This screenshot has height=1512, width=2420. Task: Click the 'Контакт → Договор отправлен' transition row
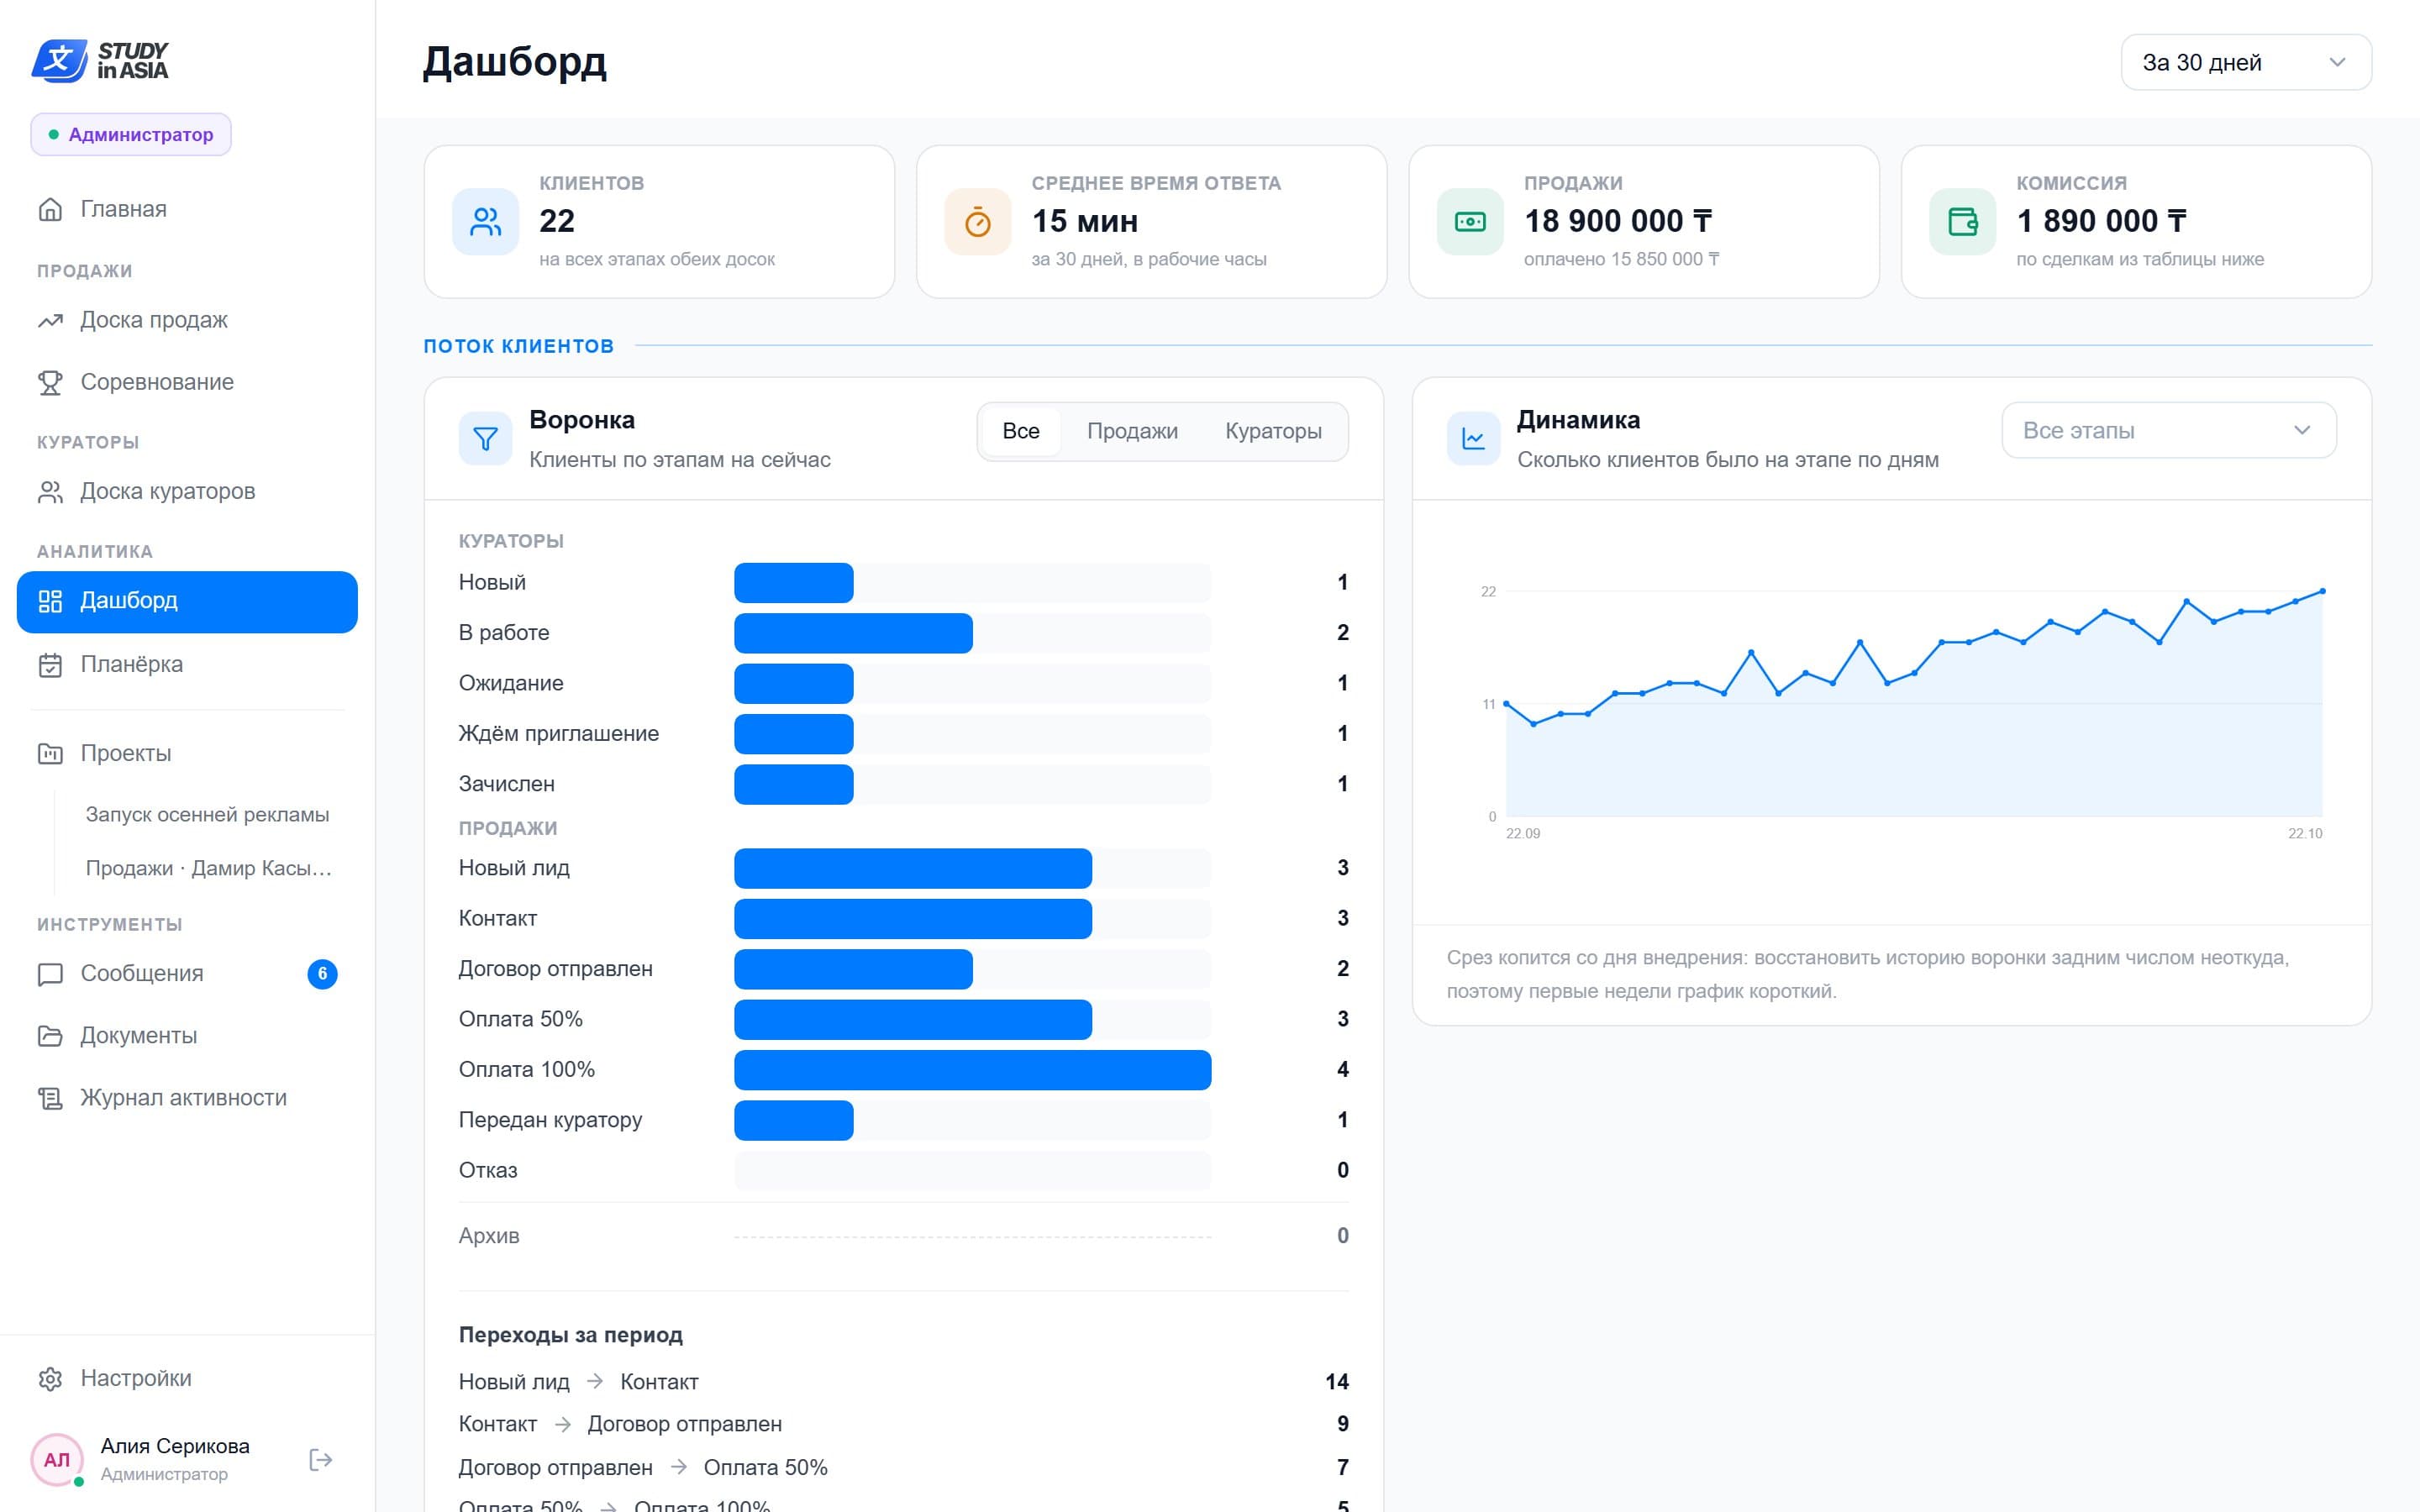903,1424
